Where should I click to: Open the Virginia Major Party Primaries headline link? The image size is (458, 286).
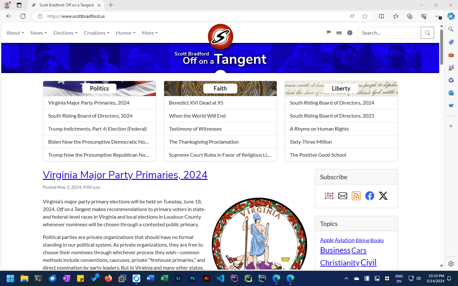(x=125, y=175)
